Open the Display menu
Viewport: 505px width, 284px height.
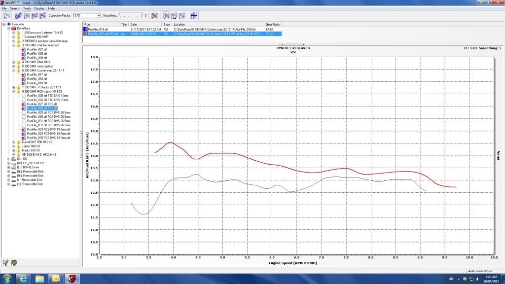pos(39,9)
